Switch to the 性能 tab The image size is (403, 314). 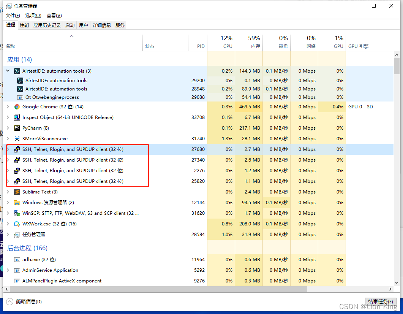pos(24,25)
